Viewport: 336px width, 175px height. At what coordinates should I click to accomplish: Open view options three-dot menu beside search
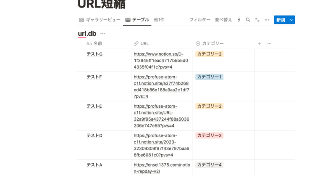tap(267, 20)
